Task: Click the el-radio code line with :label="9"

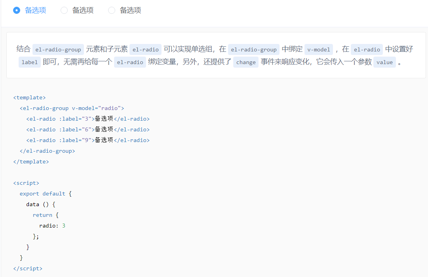Action: coord(88,140)
